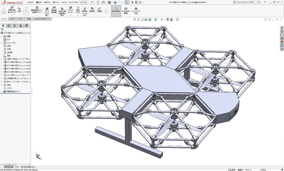Open the ConfigurationManager panel tab
Image resolution: width=284 pixels, height=171 pixels.
(15, 26)
